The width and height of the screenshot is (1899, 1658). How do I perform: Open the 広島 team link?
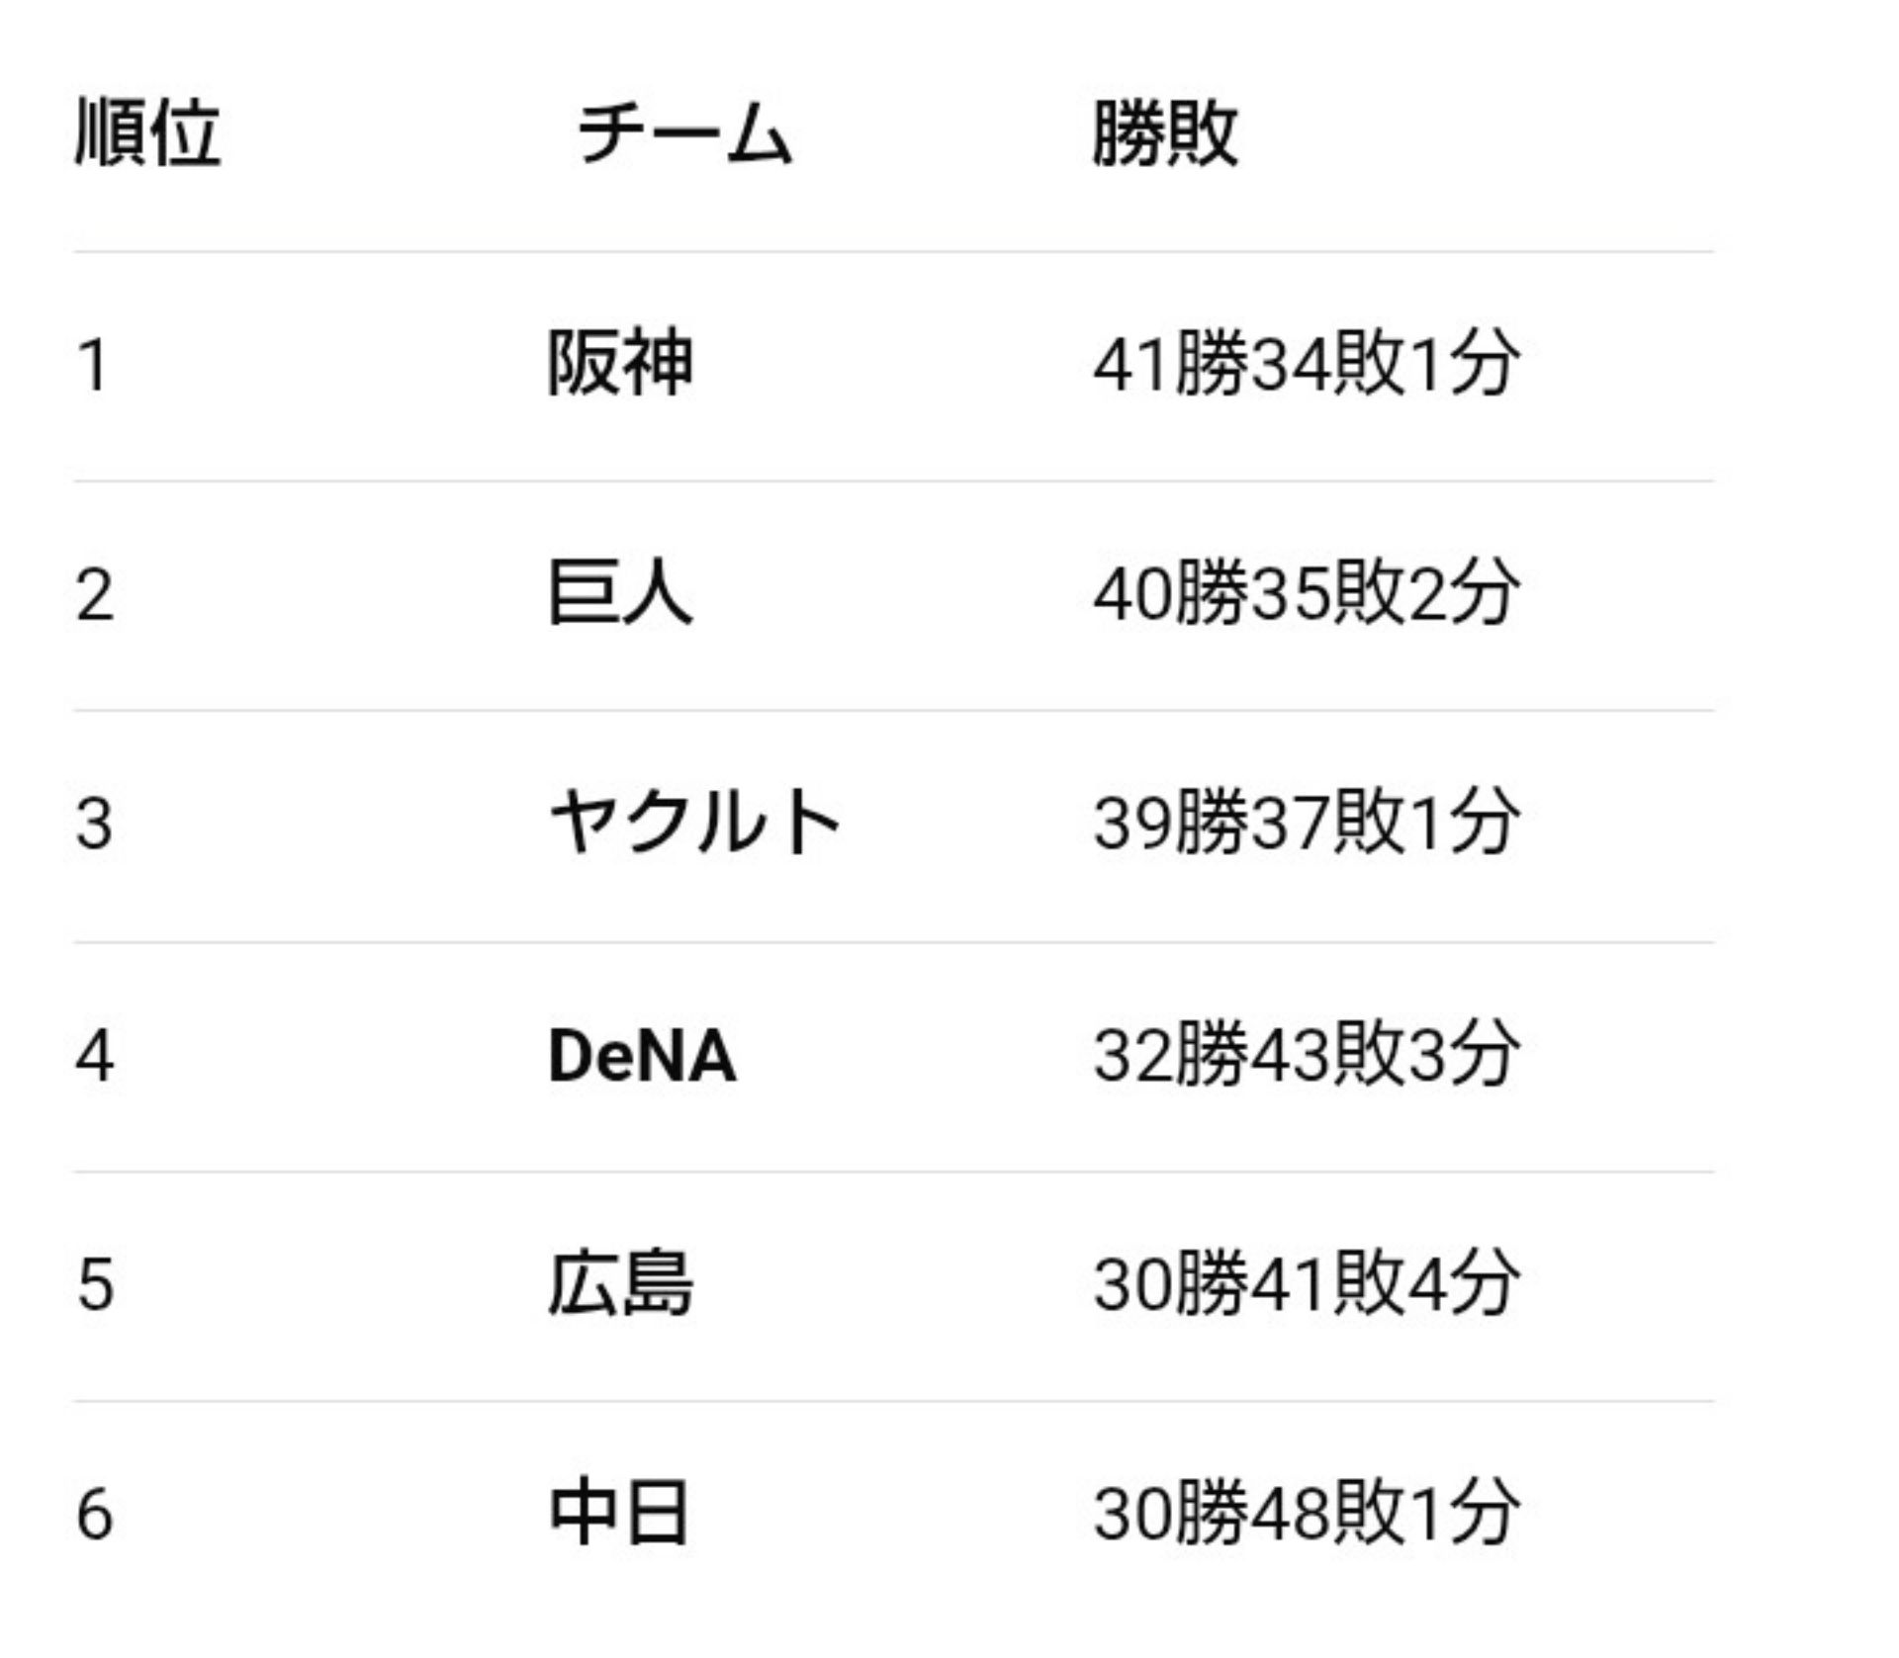point(621,1283)
